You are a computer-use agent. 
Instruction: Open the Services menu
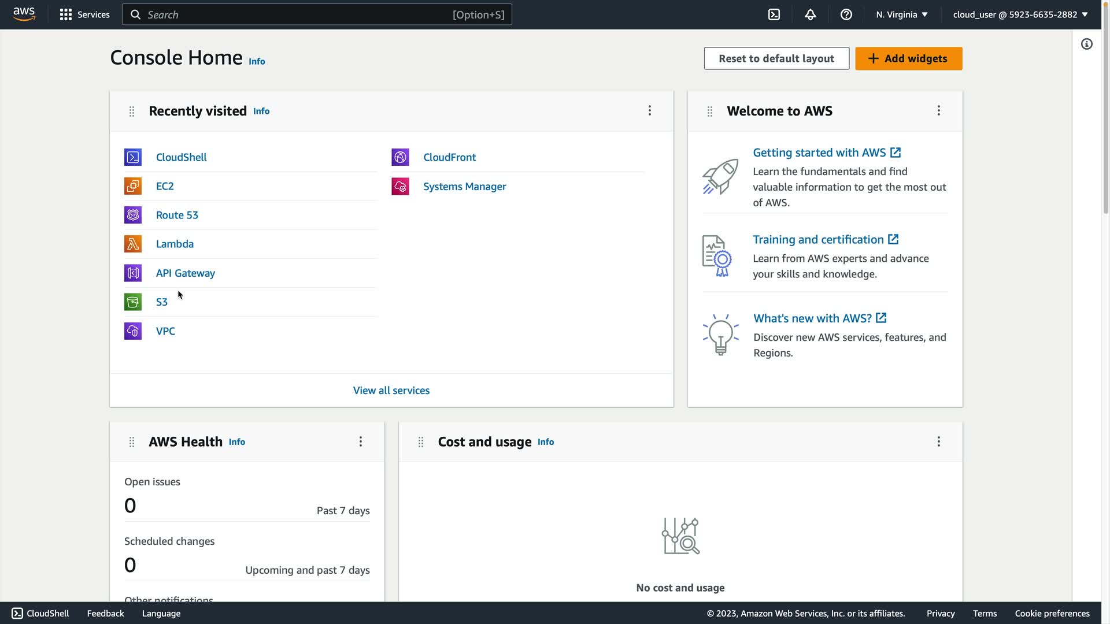(84, 14)
